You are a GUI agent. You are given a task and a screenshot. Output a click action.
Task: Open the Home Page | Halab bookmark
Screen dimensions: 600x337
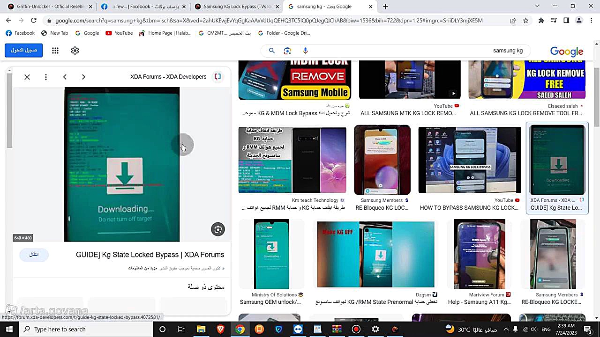[165, 33]
